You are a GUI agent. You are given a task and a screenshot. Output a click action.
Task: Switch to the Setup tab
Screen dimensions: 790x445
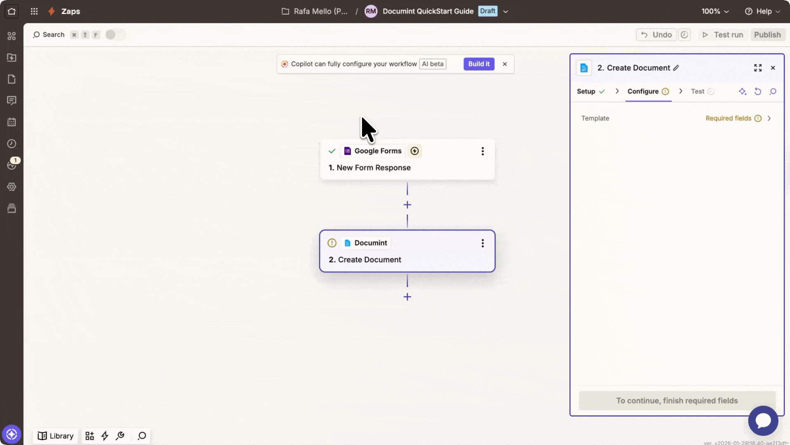(586, 91)
